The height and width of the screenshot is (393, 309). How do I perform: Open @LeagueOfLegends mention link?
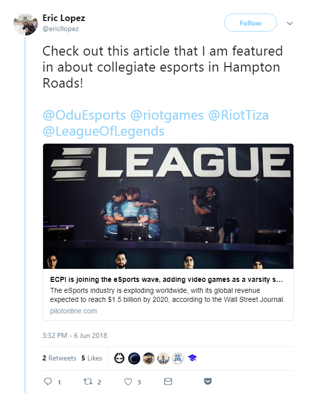point(104,131)
